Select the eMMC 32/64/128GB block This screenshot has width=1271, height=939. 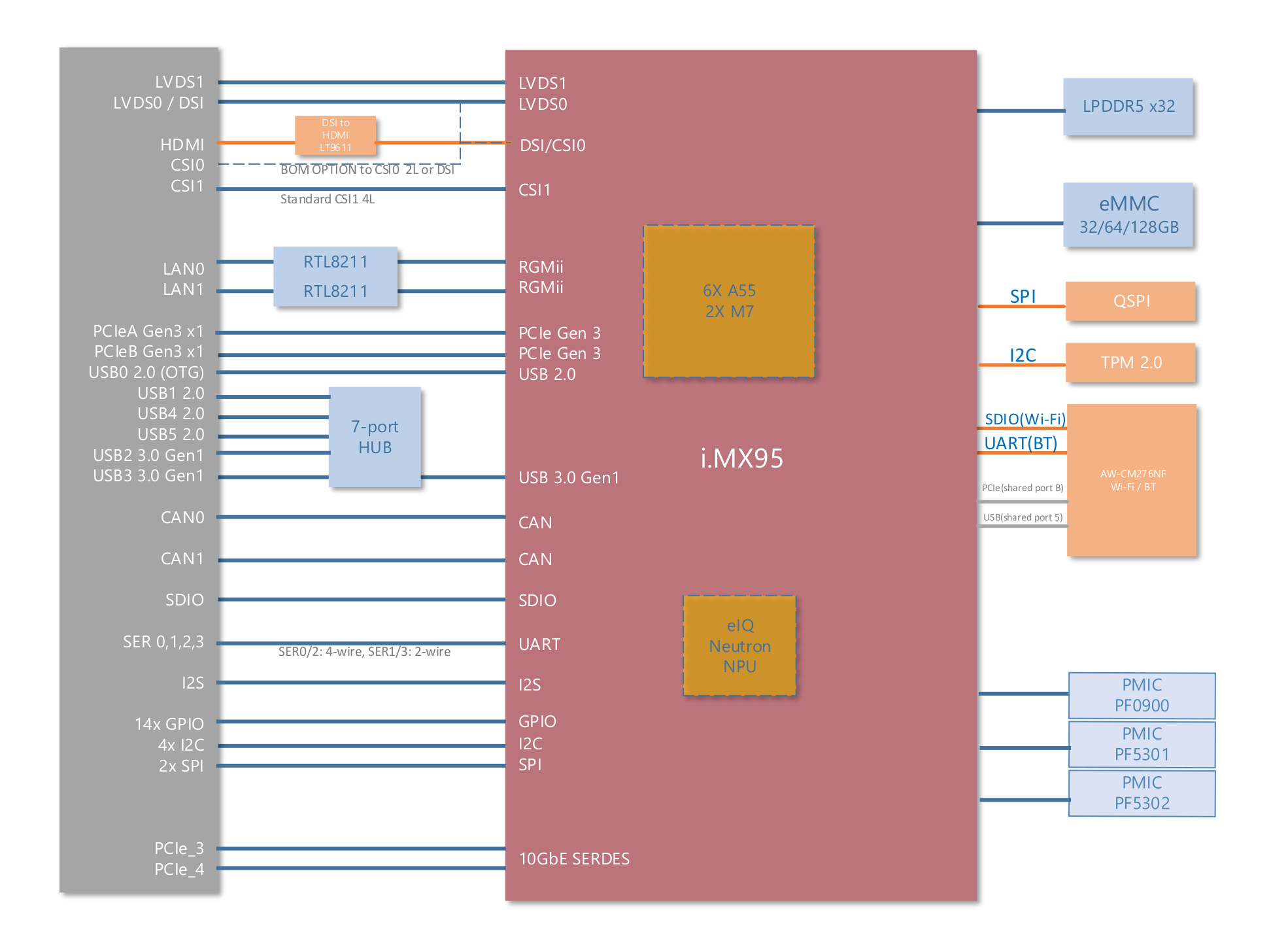coord(1128,215)
